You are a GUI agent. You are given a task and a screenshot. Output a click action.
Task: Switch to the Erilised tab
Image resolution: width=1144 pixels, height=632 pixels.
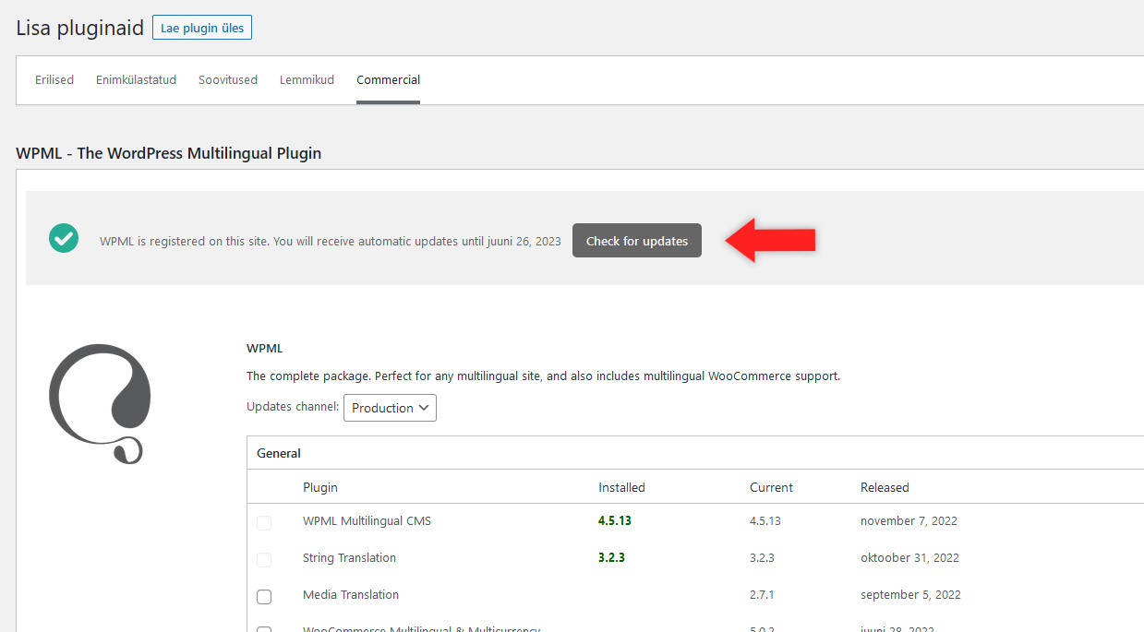coord(54,80)
